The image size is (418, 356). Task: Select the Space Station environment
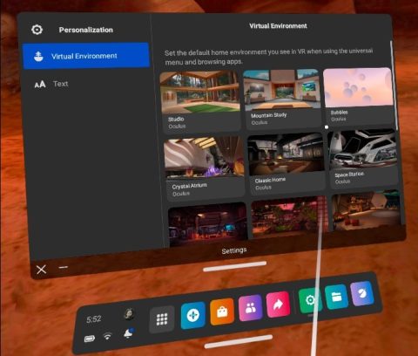363,159
